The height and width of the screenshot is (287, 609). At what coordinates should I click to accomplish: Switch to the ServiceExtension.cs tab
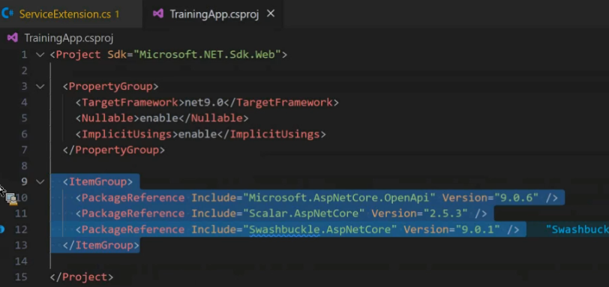click(x=70, y=14)
